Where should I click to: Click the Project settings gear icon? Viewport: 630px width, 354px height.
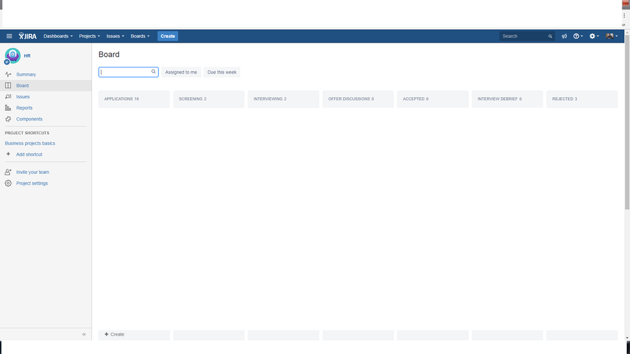coord(8,183)
